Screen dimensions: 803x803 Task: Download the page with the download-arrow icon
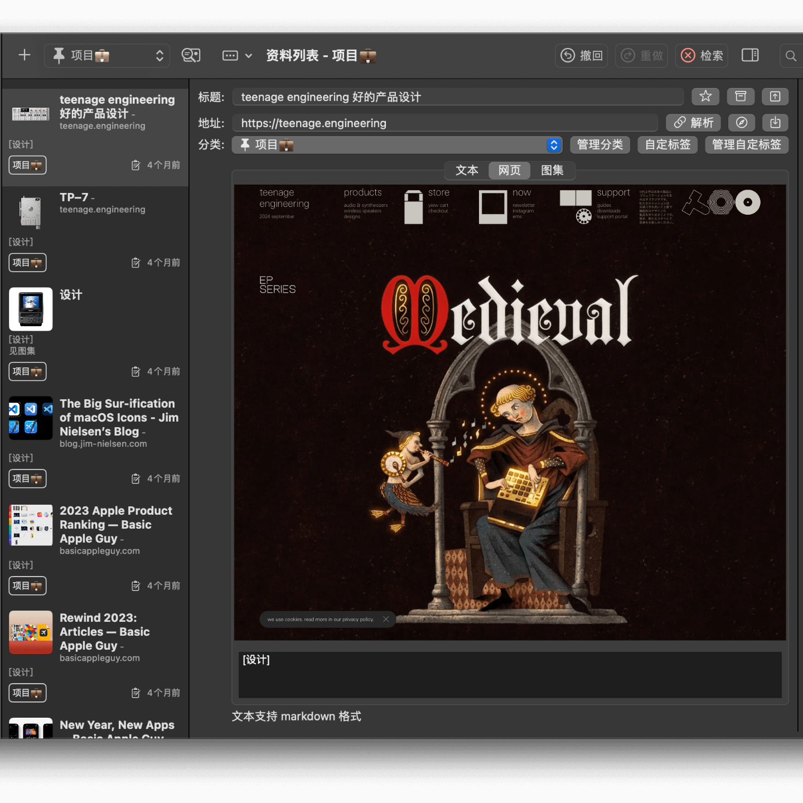[775, 123]
